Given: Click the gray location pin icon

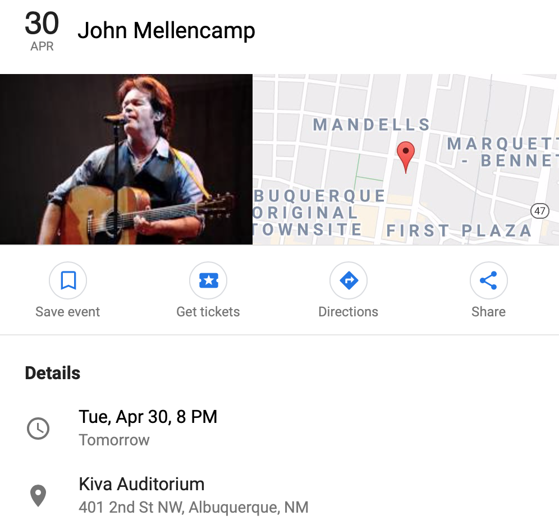Looking at the screenshot, I should click(x=38, y=496).
